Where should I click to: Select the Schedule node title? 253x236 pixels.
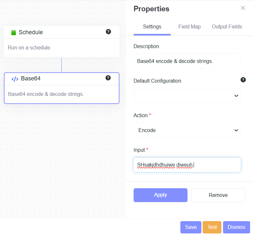[x=31, y=32]
